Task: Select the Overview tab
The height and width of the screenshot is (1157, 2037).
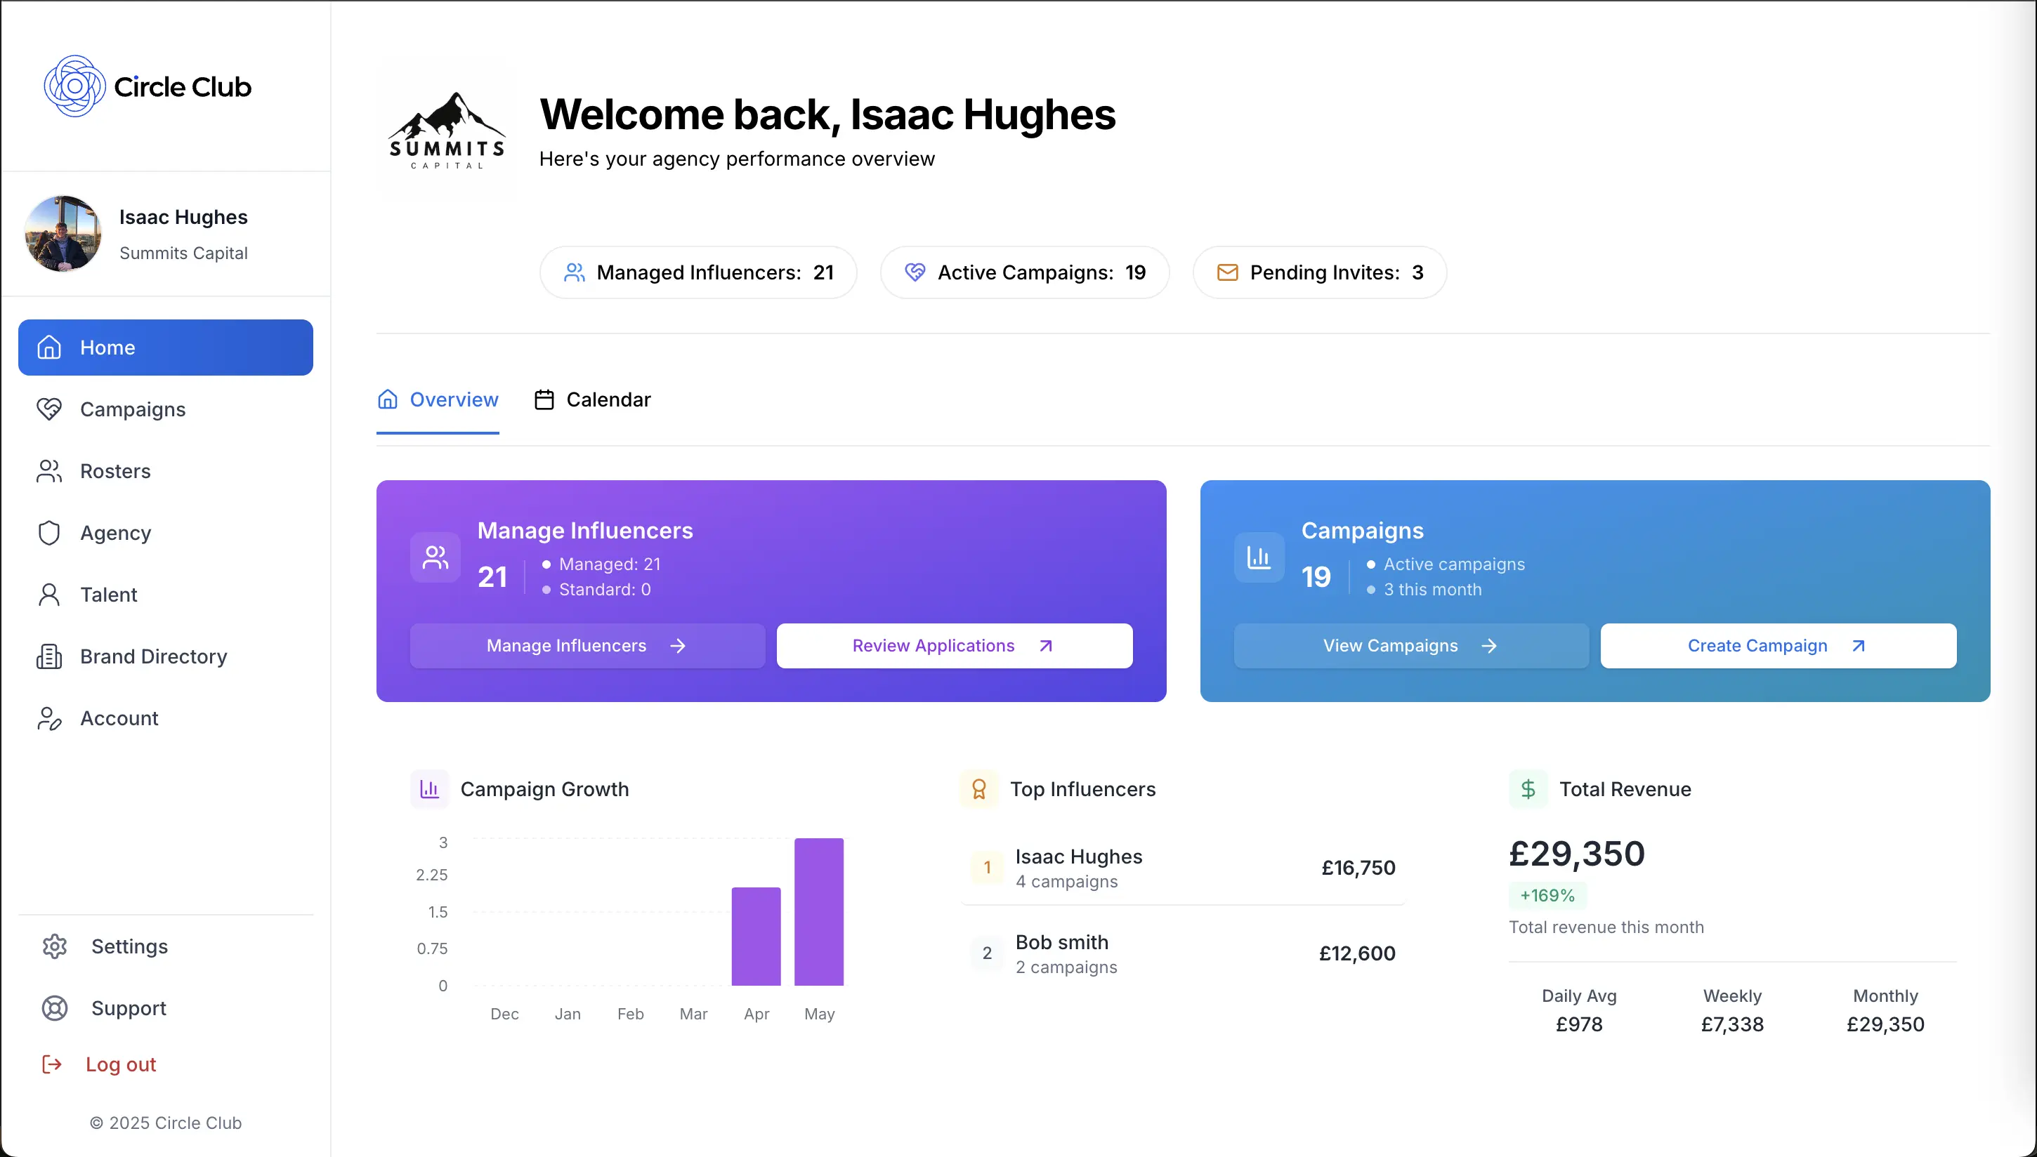Action: tap(438, 399)
